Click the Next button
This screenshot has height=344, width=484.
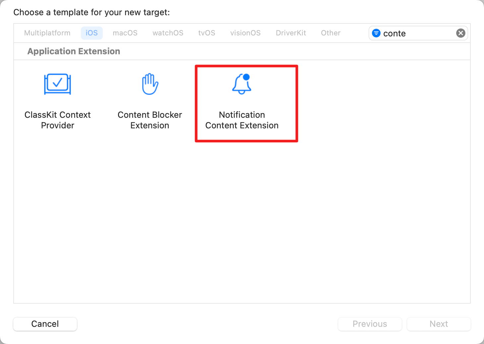coord(439,324)
